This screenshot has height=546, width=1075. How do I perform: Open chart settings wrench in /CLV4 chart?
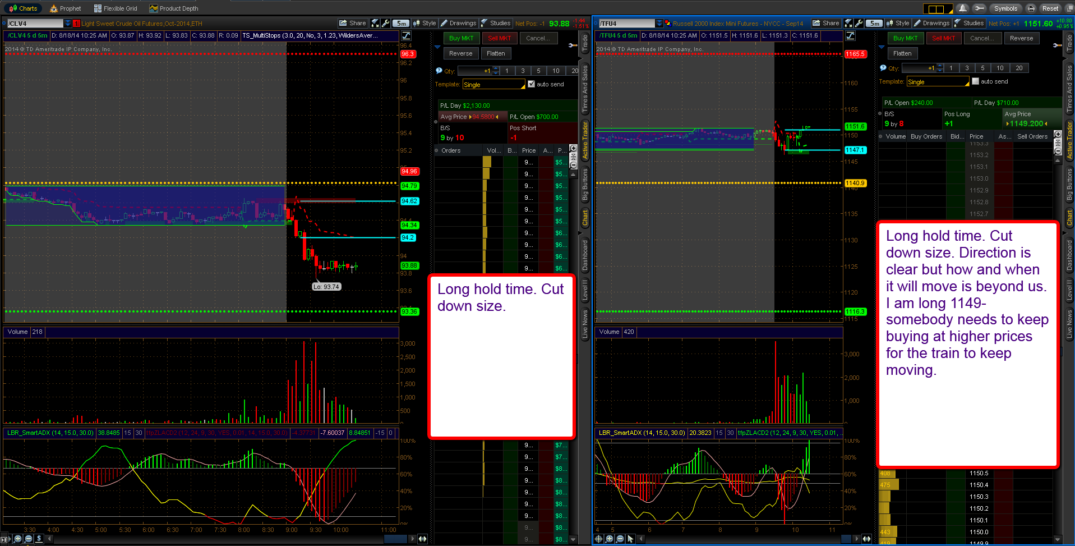tap(386, 23)
